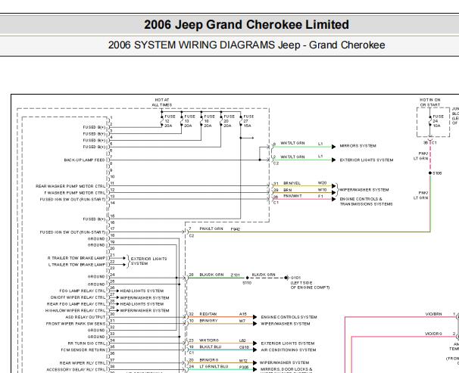Click the Z131 circuit code label
Viewport: 459px width, 373px height.
[235, 275]
